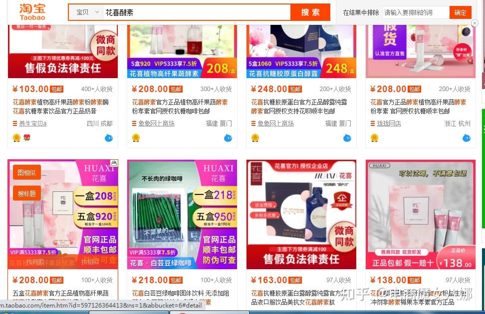Screen dimensions: 485x314
Task: Click the search box containing 花喜酵素
Action: (197, 12)
